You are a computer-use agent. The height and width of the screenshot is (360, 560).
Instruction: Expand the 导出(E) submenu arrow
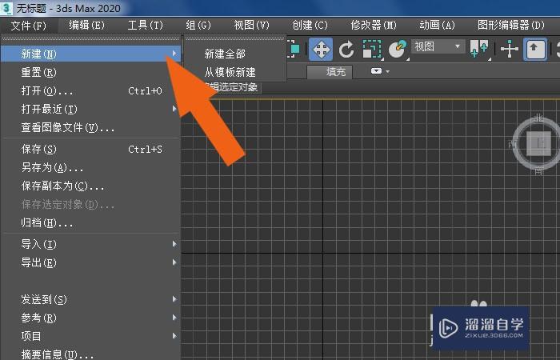point(174,262)
